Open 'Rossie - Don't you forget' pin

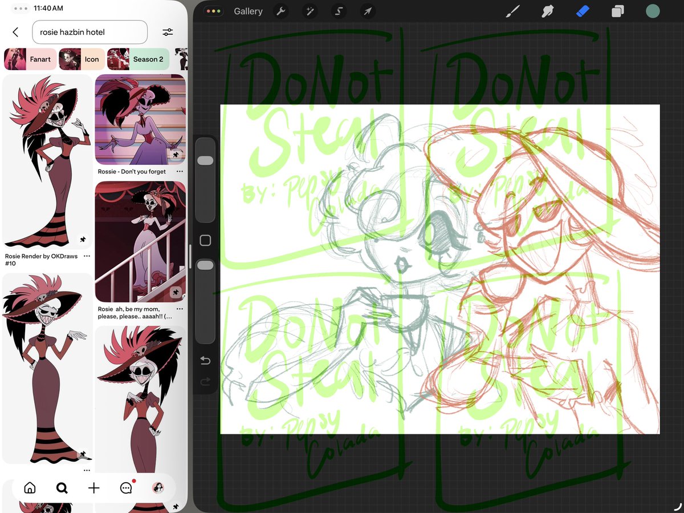click(x=140, y=119)
